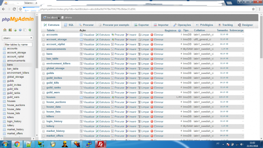
Task: Open FileZilla from the taskbar
Action: 101,144
